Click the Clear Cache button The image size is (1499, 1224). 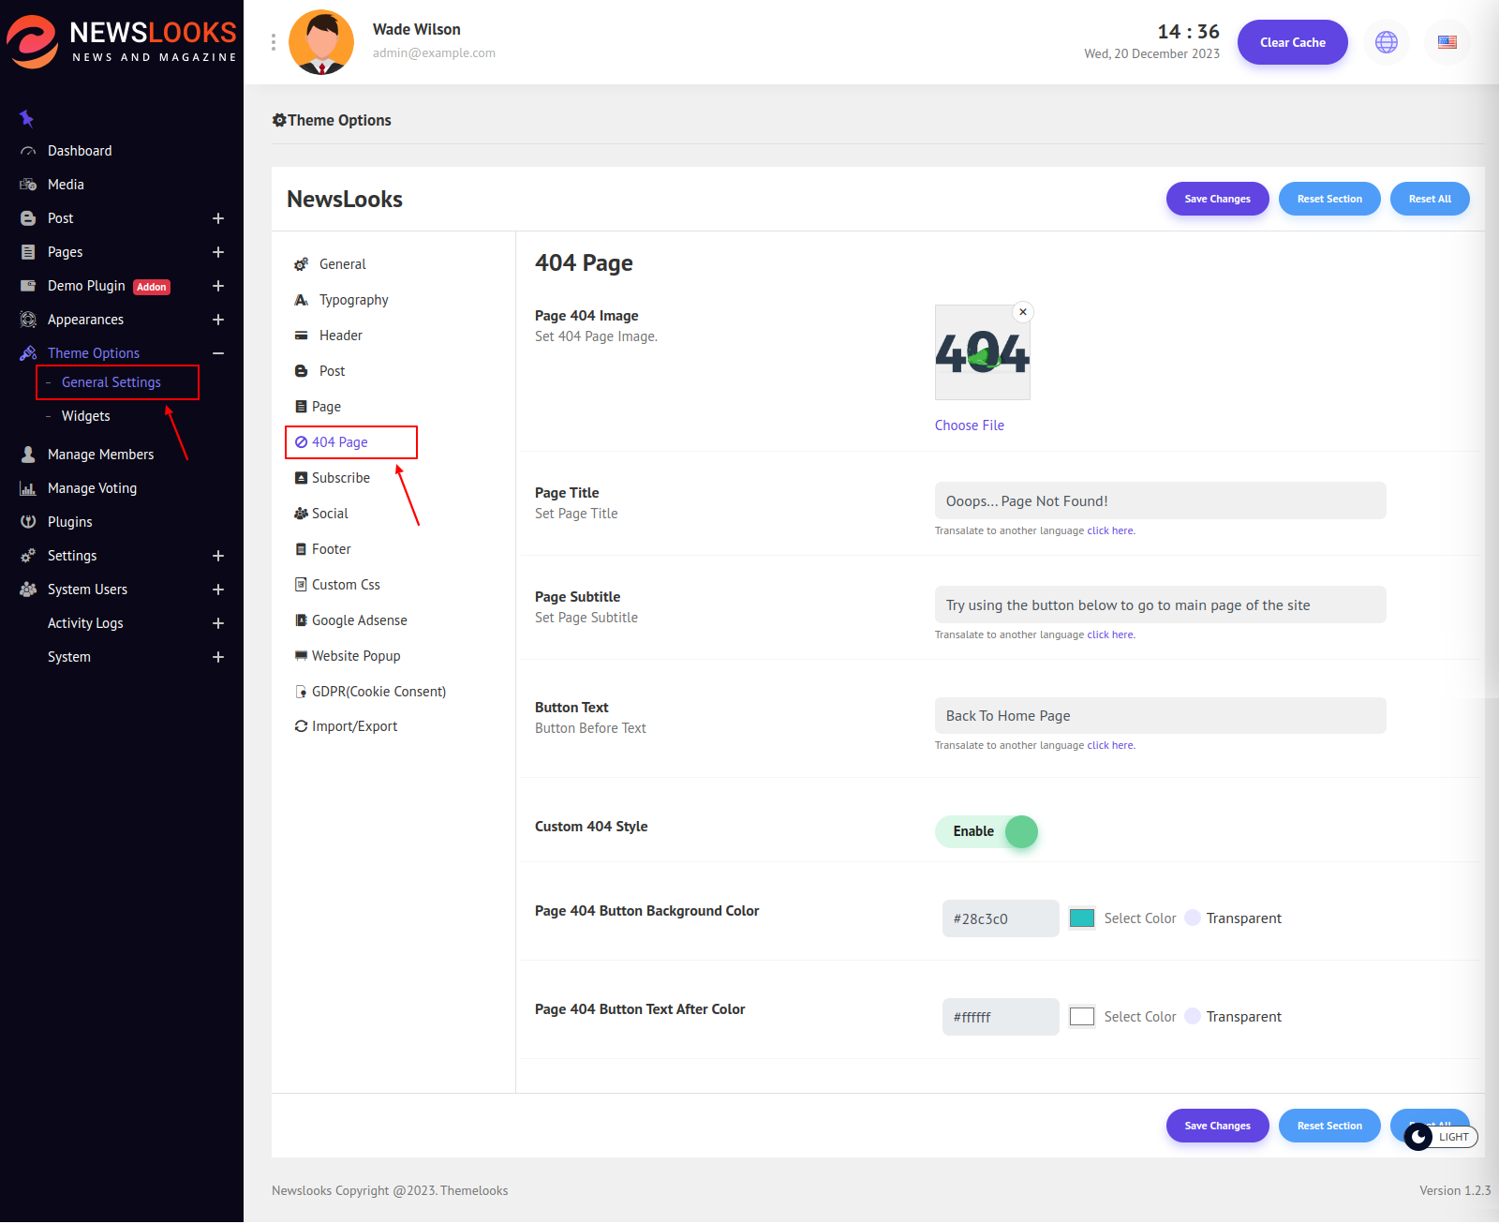tap(1292, 42)
